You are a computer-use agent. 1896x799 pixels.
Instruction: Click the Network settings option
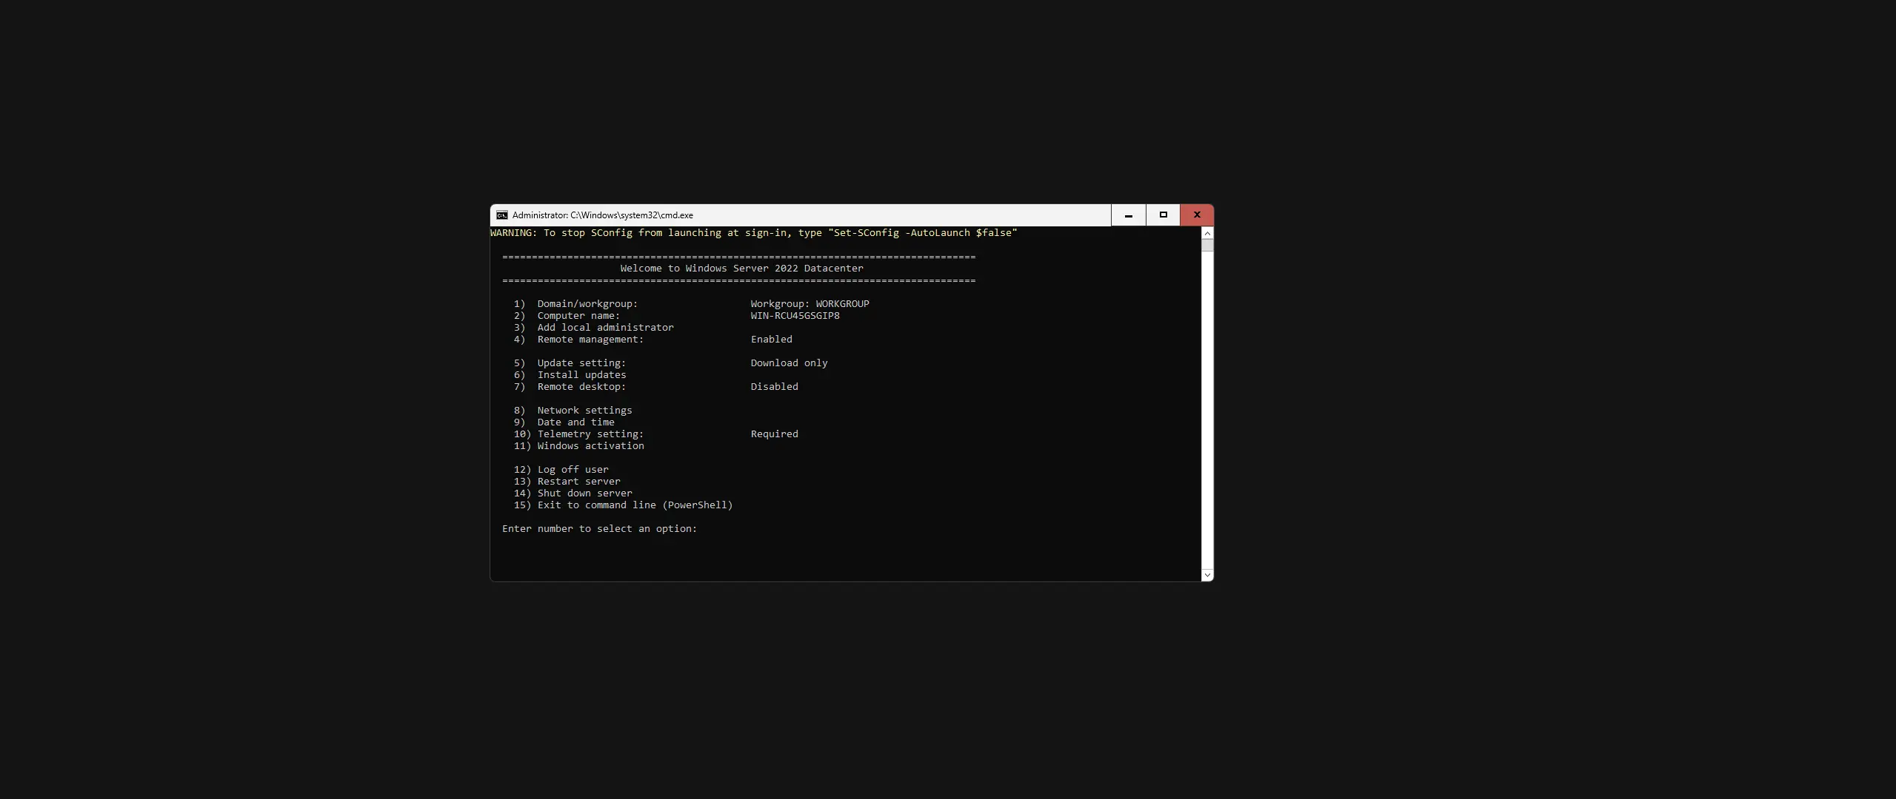coord(584,410)
